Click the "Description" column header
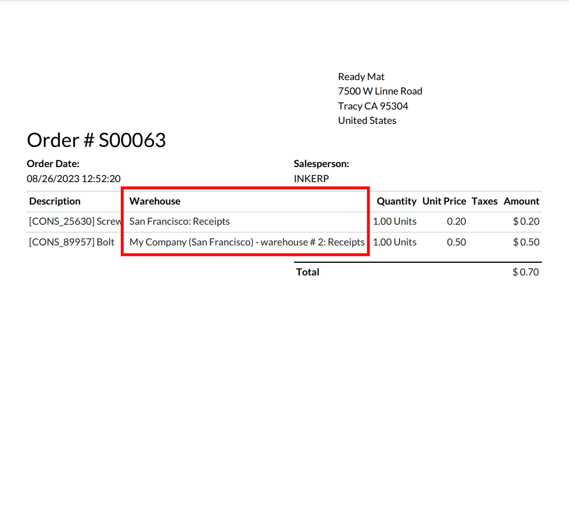The width and height of the screenshot is (569, 510). tap(55, 201)
